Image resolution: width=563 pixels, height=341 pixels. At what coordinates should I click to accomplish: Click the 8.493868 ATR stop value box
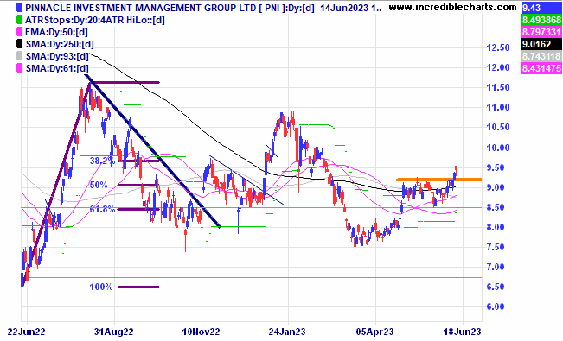click(x=541, y=20)
